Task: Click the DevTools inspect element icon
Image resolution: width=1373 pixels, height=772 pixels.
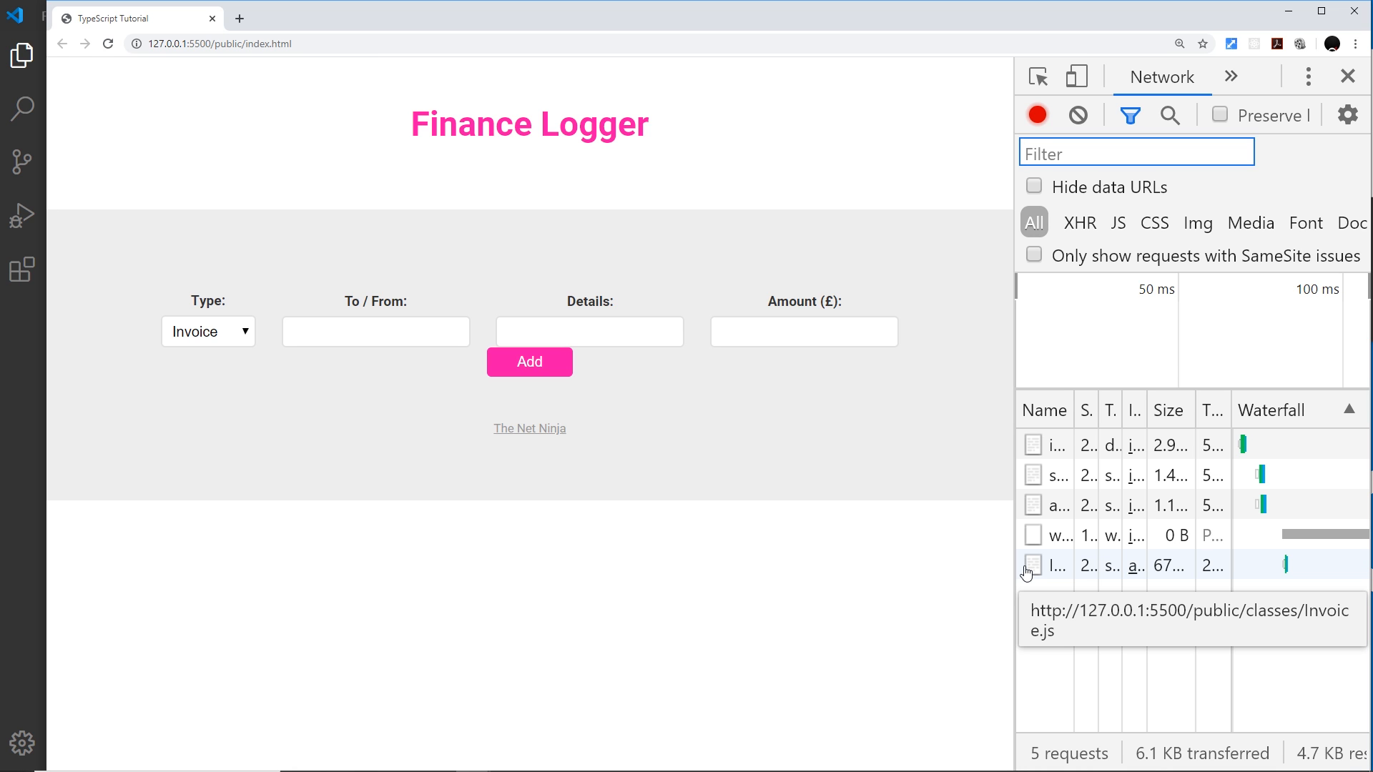Action: click(x=1038, y=76)
